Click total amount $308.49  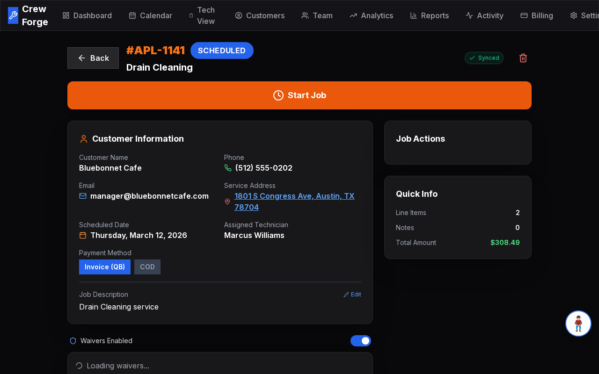[x=505, y=243]
